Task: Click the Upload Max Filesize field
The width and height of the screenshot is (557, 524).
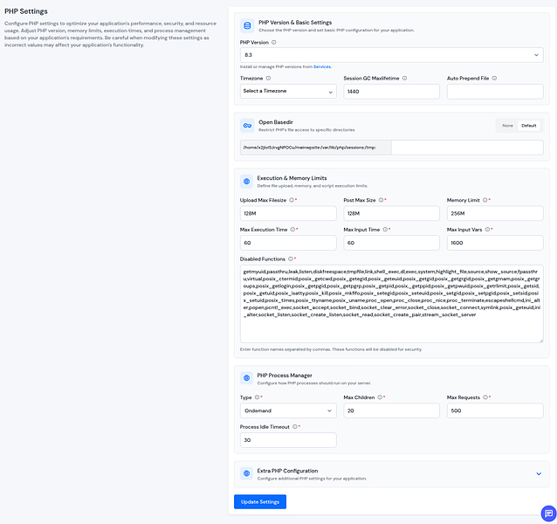Action: [x=288, y=213]
